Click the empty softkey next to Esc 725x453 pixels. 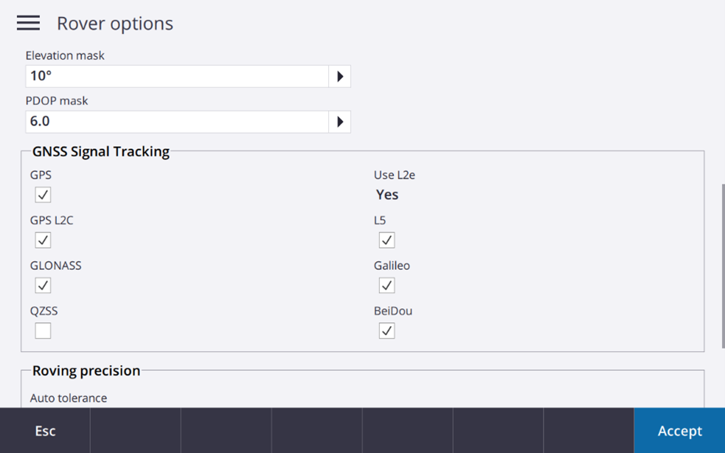point(136,431)
